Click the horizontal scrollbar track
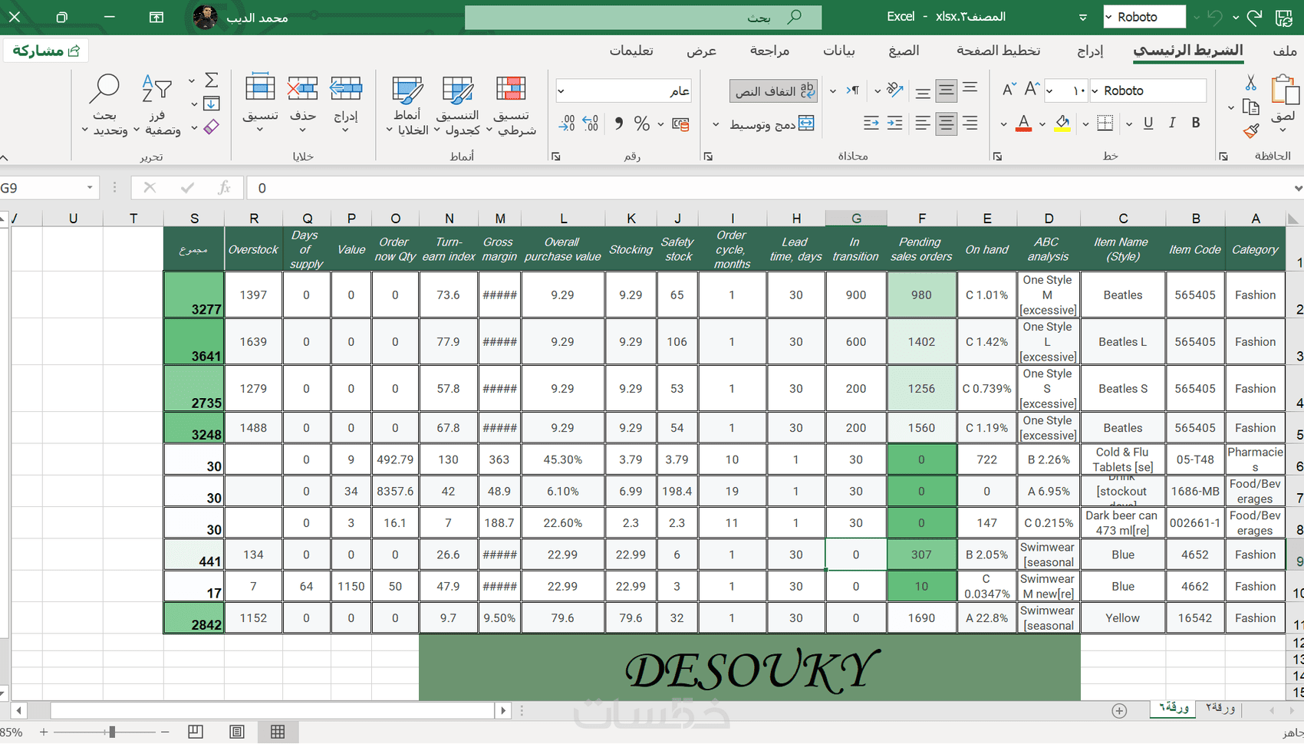Screen dimensions: 1304x744 tap(262, 710)
